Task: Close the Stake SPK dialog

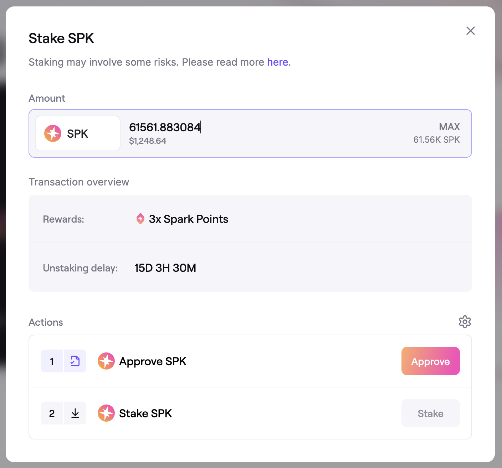Action: pos(470,31)
